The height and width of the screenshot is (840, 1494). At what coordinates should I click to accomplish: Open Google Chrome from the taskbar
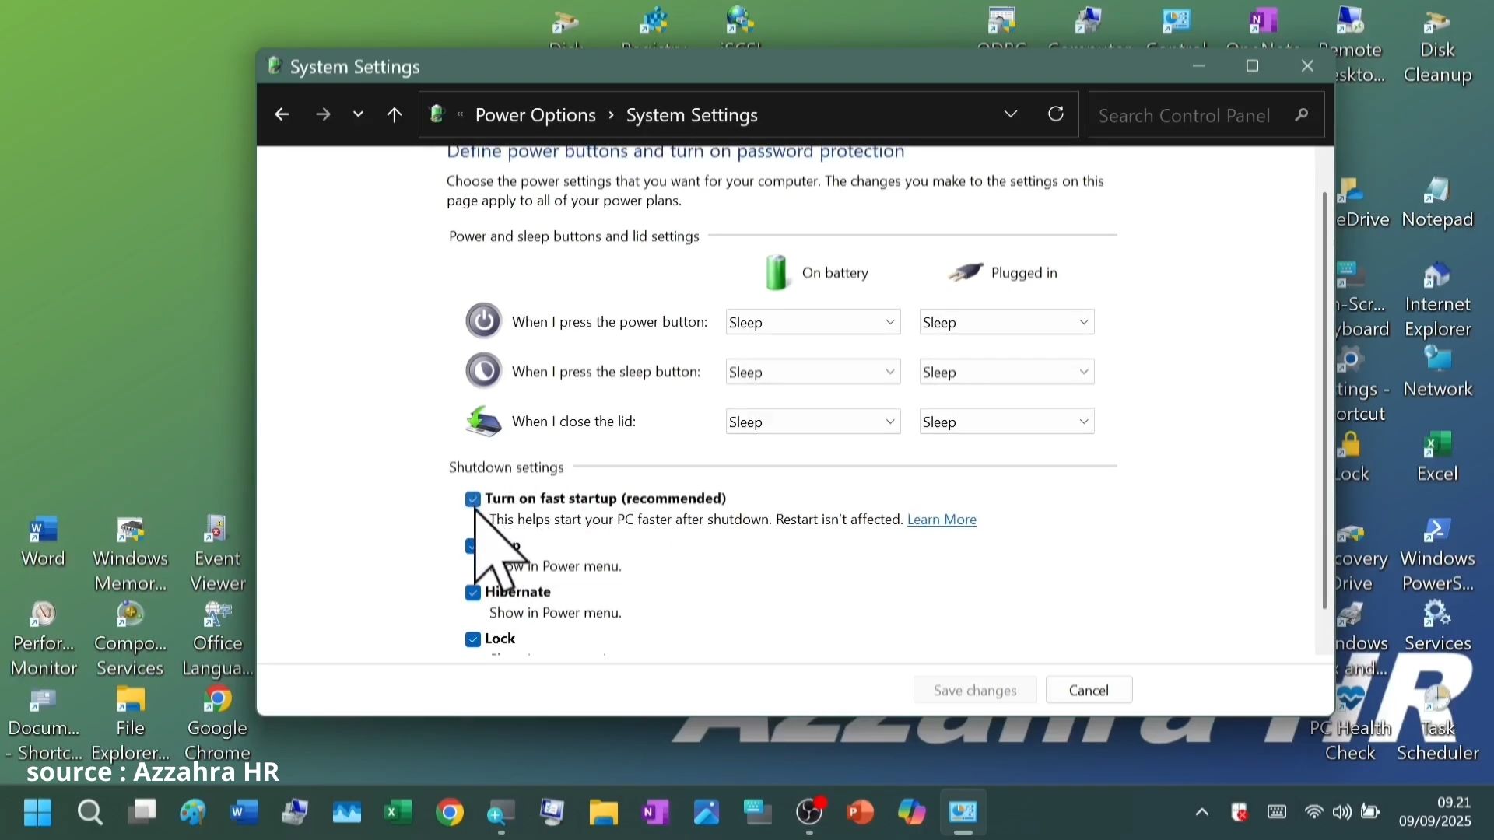(x=450, y=813)
